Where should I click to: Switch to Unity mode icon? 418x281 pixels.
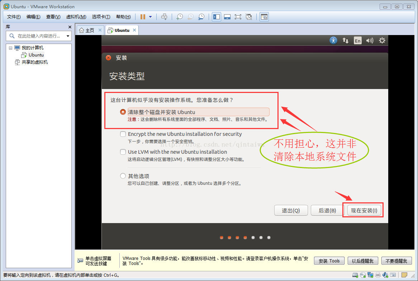coord(249,17)
